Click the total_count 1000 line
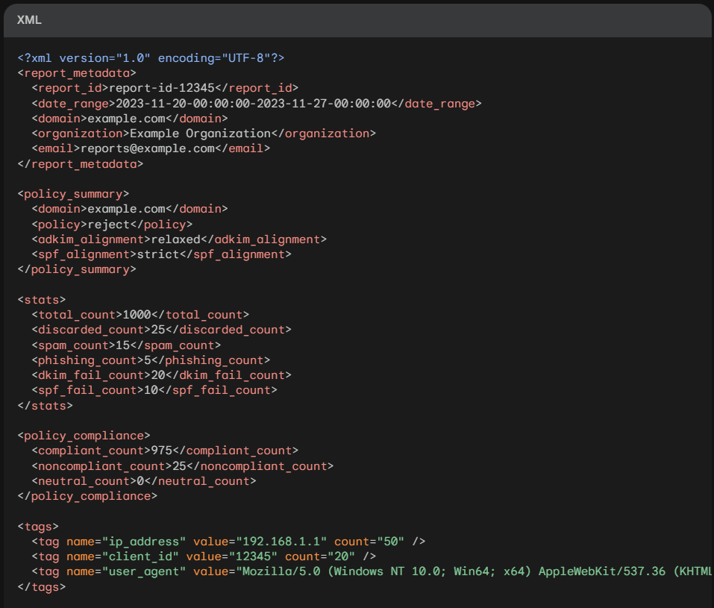The height and width of the screenshot is (608, 714). click(140, 315)
